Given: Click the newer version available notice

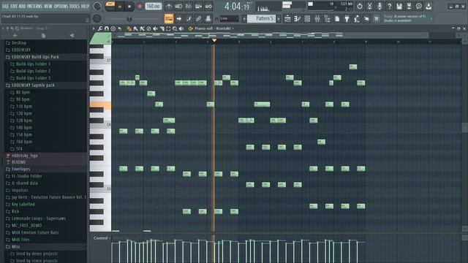Looking at the screenshot, I should tap(407, 18).
